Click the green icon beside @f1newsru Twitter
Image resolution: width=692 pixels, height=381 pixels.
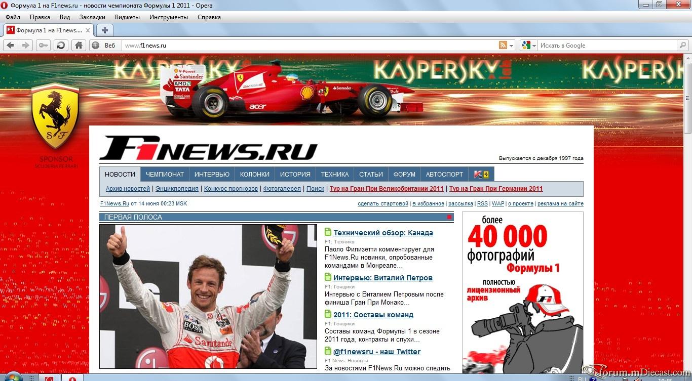[x=328, y=351]
